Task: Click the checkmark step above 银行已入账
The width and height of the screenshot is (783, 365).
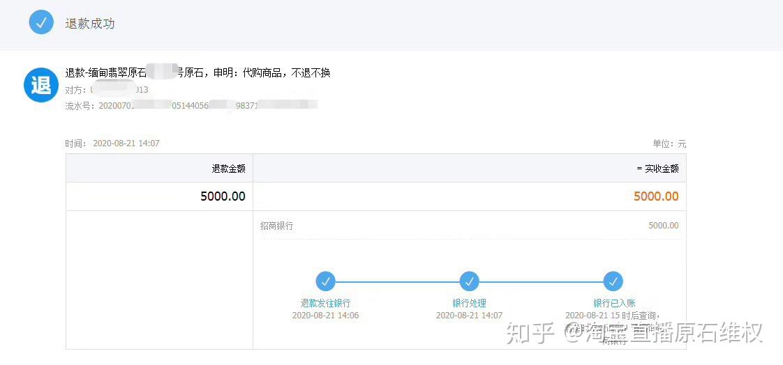Action: click(x=613, y=281)
